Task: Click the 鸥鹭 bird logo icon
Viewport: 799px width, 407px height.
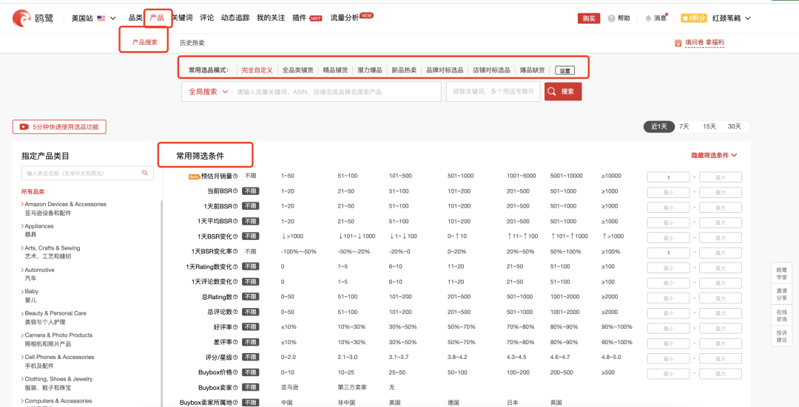Action: click(22, 18)
